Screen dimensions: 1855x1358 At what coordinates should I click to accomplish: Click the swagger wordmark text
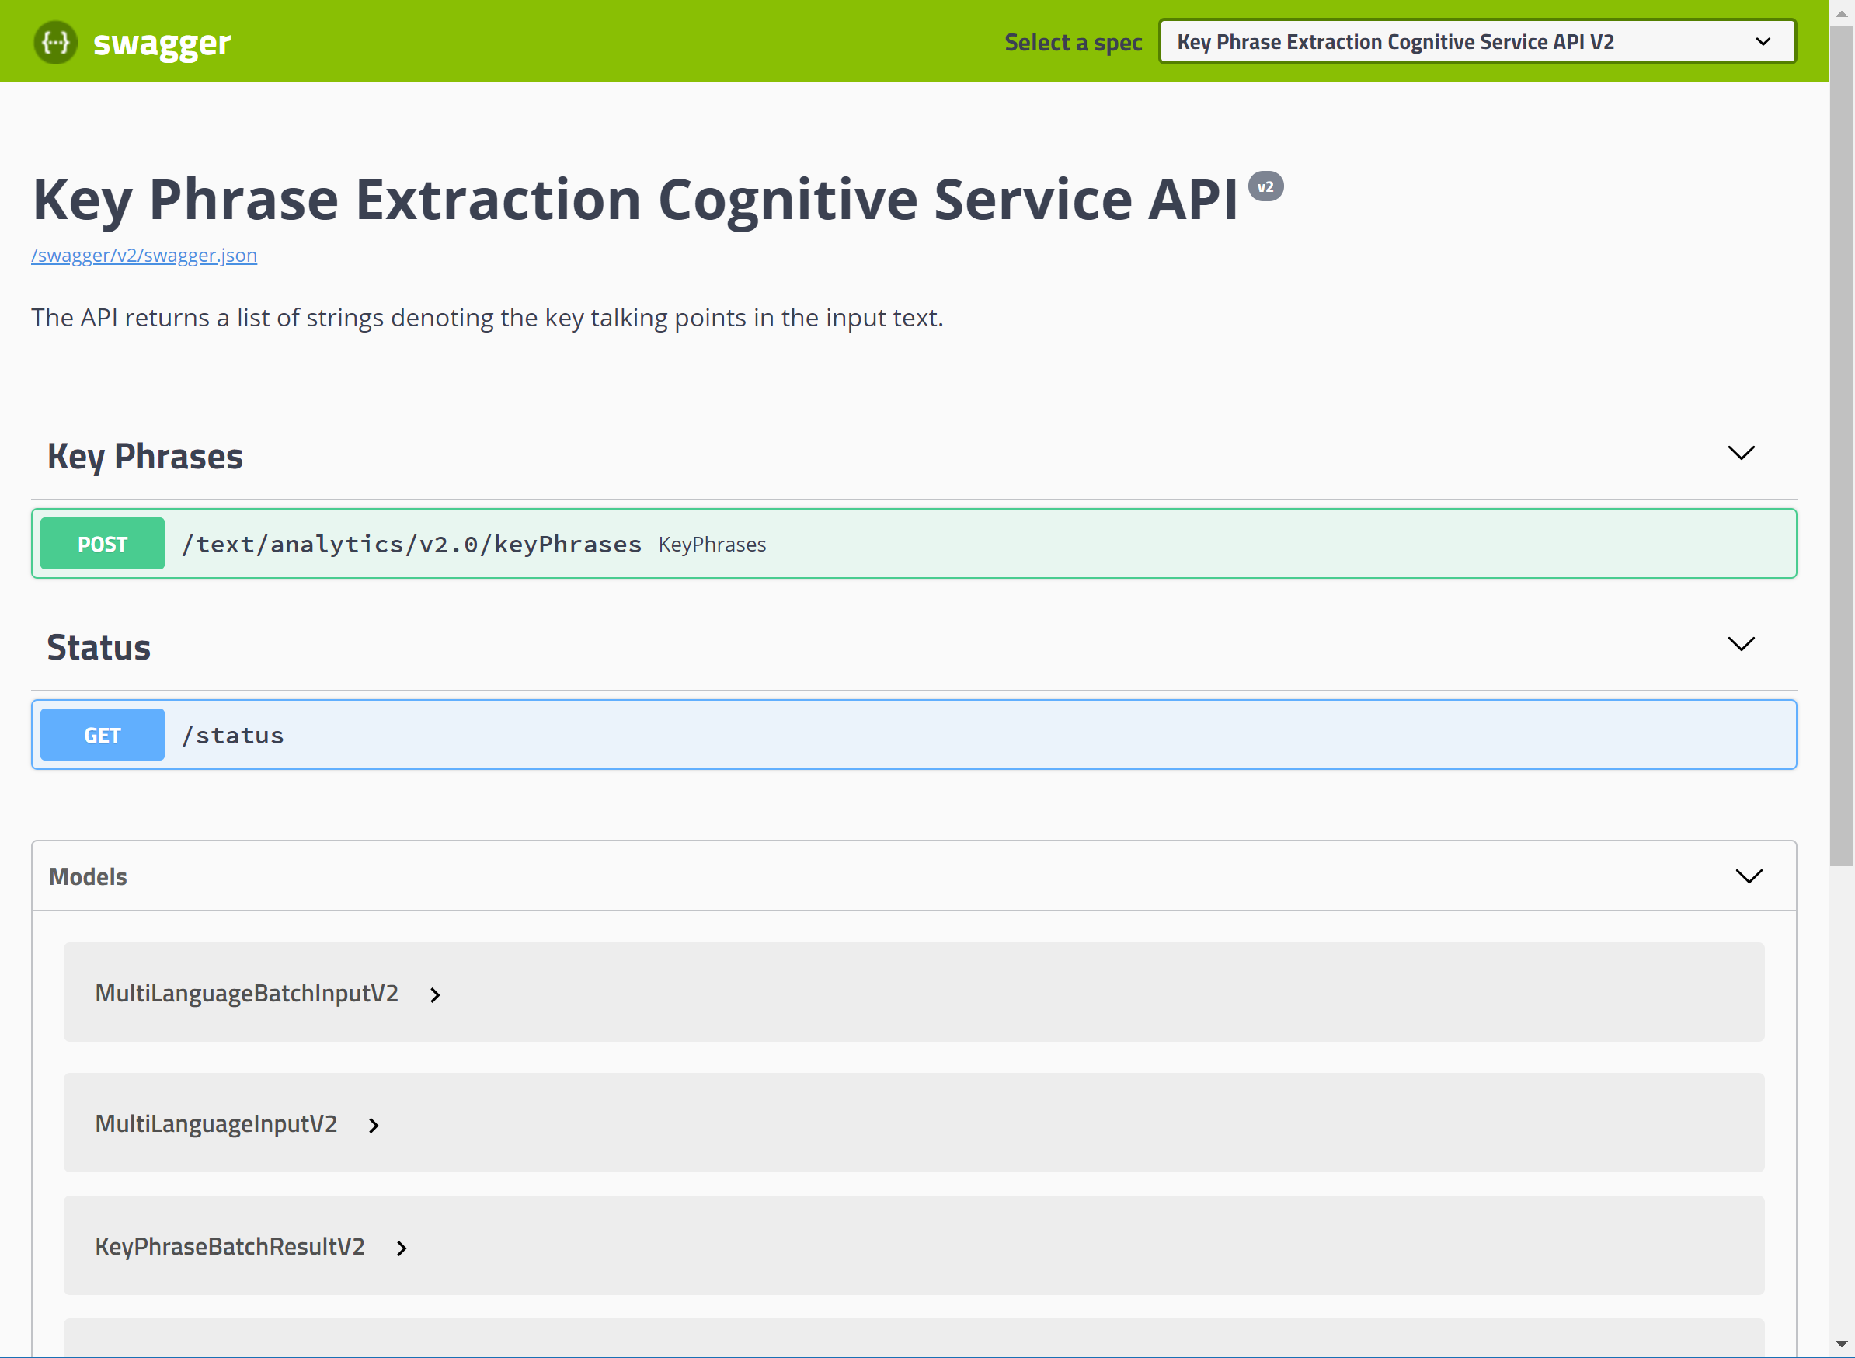[x=162, y=44]
